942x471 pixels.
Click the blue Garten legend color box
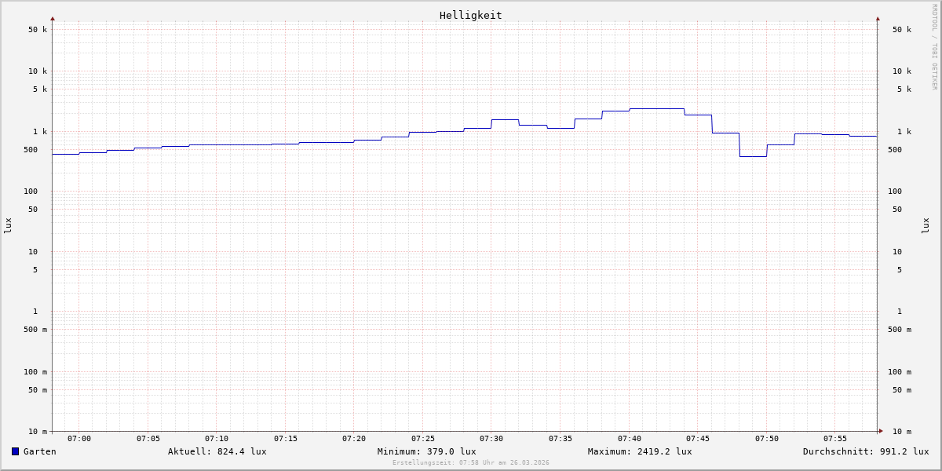click(x=15, y=451)
